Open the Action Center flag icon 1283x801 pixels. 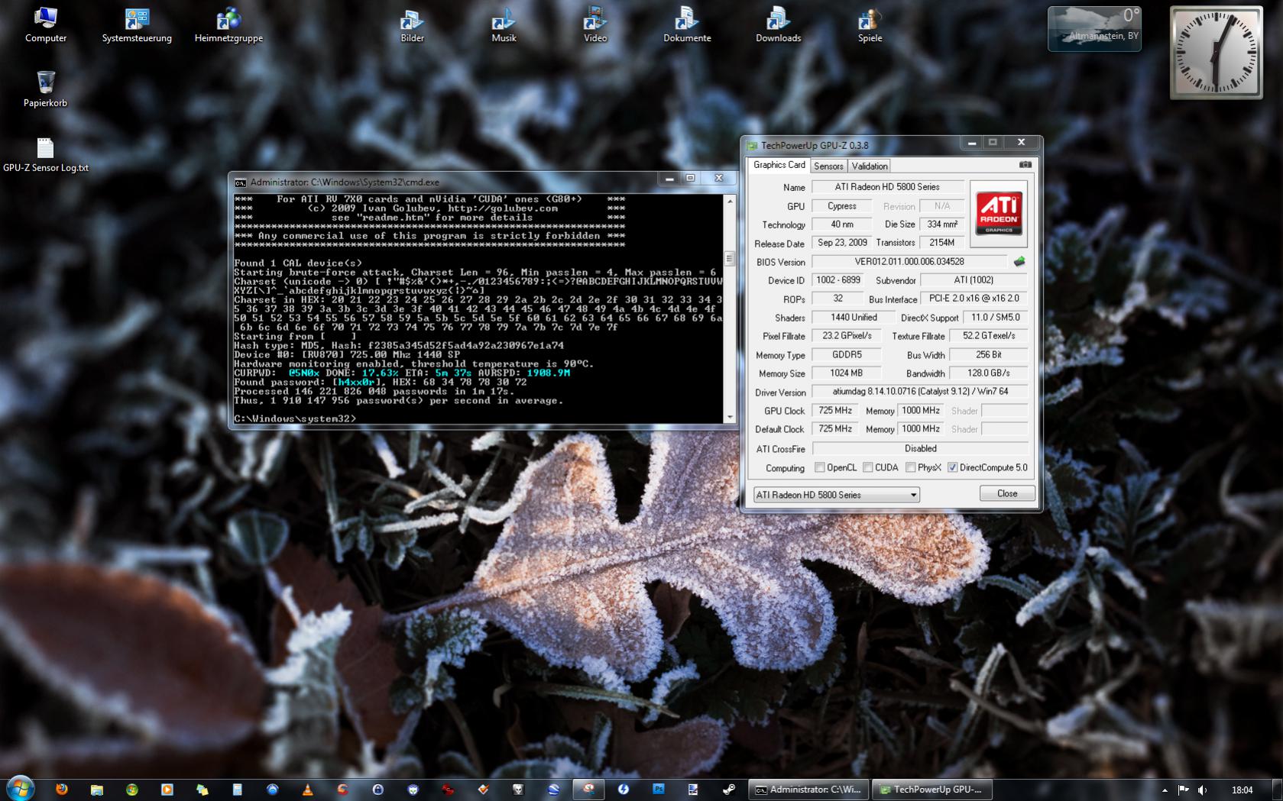click(1183, 790)
